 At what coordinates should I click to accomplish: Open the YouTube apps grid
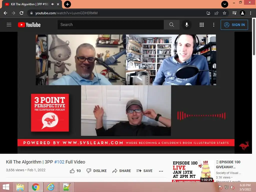coord(202,25)
